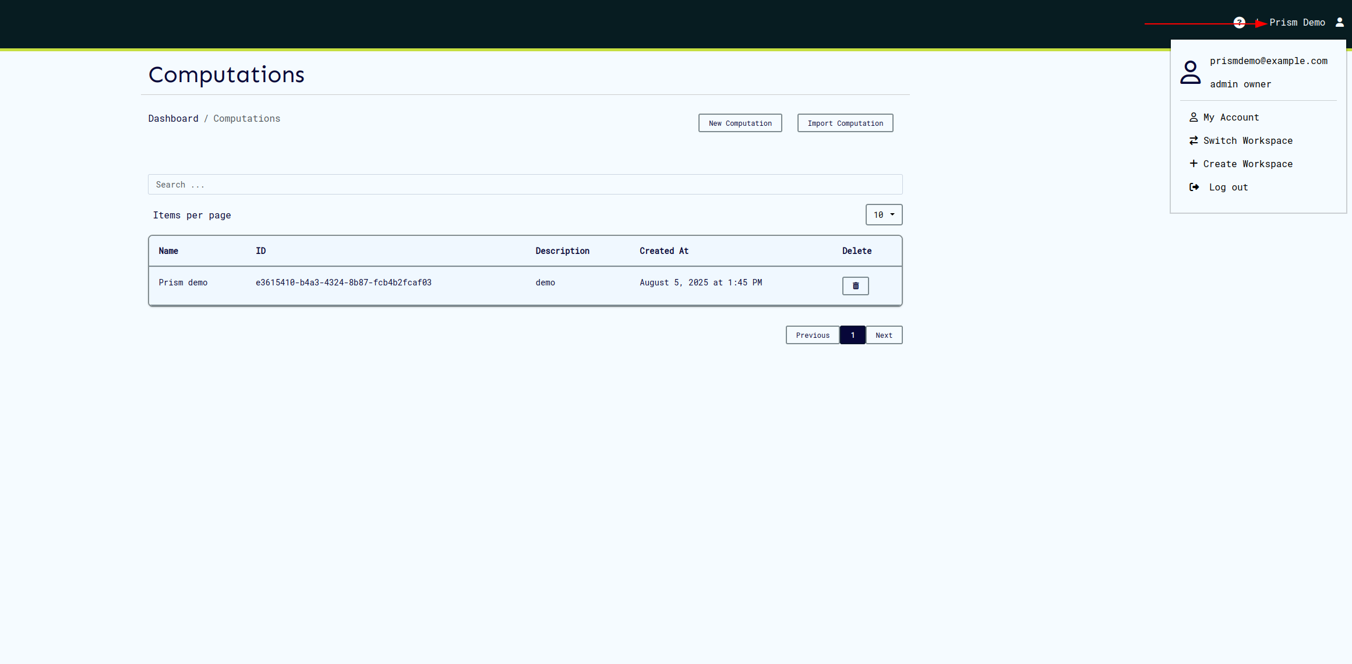
Task: Go to the Previous page
Action: coord(812,335)
